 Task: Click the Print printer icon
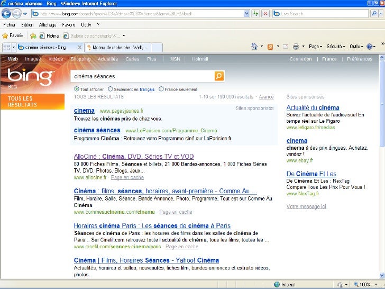(296, 47)
